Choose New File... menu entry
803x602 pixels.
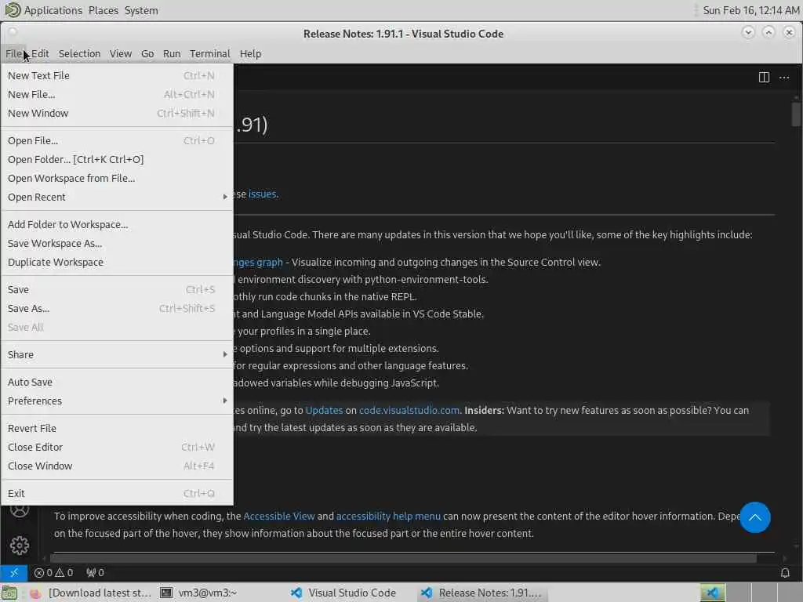point(118,94)
